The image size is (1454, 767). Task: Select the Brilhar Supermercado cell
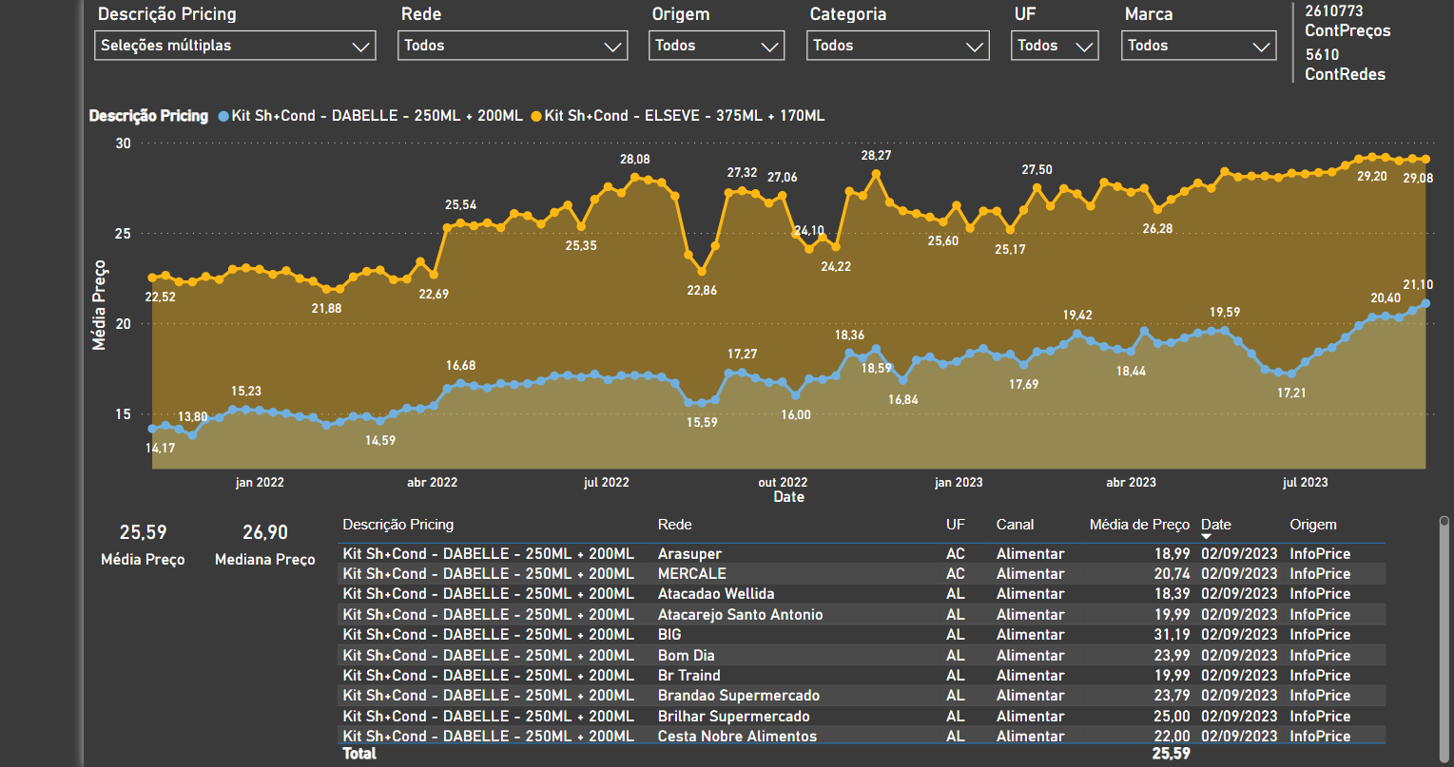click(734, 717)
